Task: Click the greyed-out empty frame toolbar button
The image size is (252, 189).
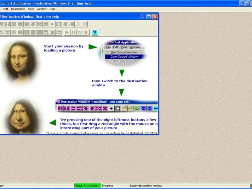Action: pyautogui.click(x=52, y=32)
